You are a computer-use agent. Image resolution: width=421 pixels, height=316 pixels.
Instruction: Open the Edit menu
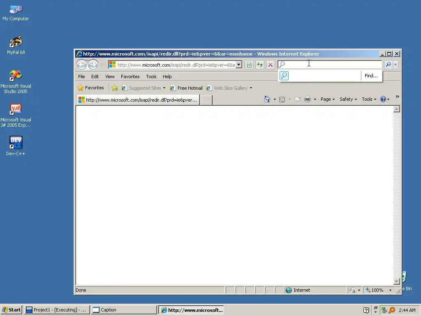click(x=95, y=77)
